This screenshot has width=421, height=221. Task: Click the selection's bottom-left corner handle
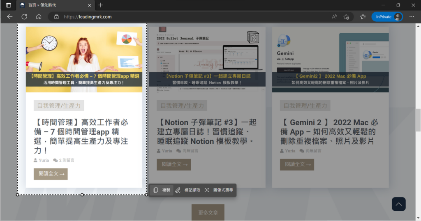[x=17, y=195]
